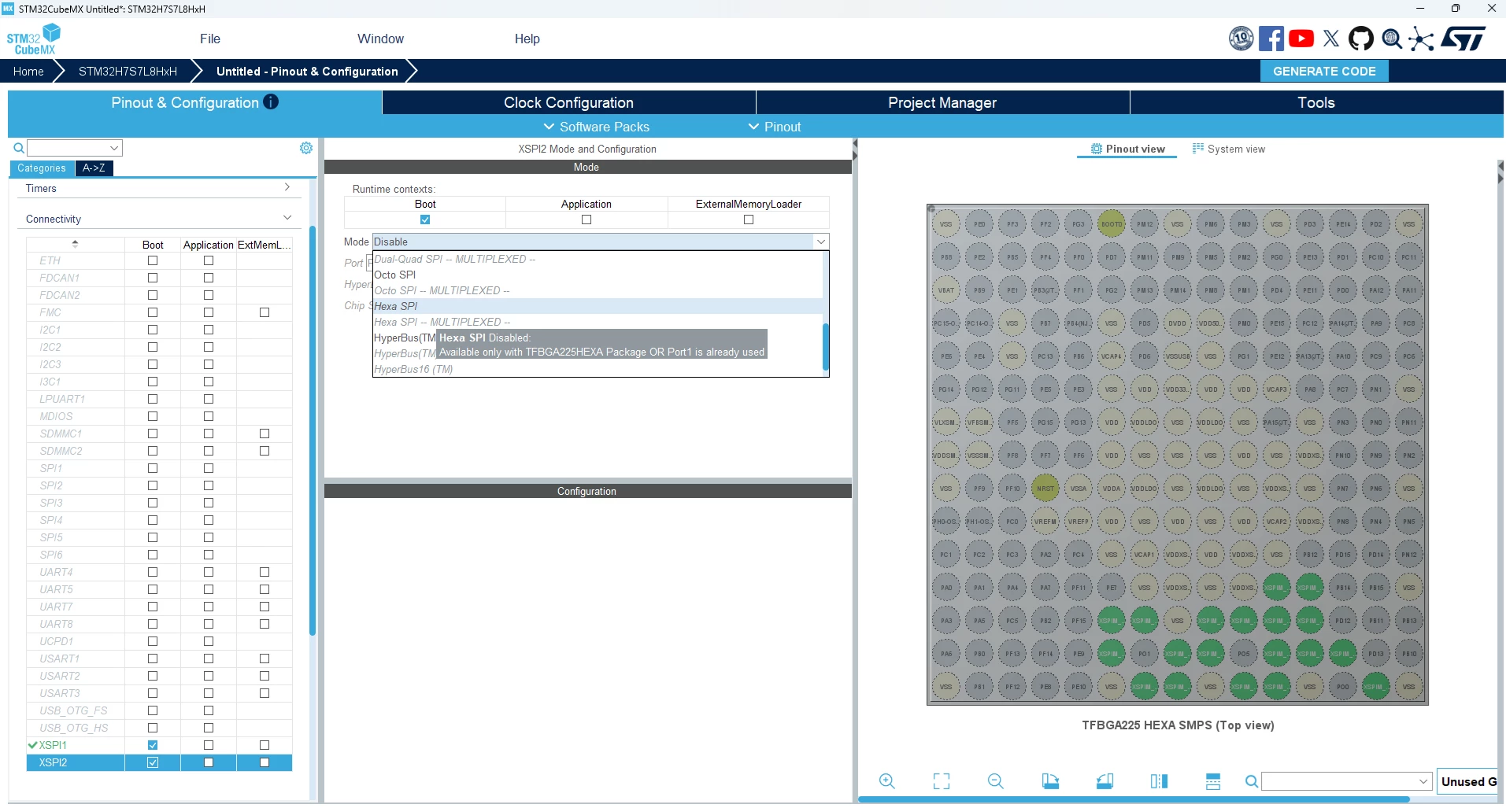Image resolution: width=1506 pixels, height=808 pixels.
Task: Rotate the chip view counterclockwise
Action: pyautogui.click(x=1105, y=781)
